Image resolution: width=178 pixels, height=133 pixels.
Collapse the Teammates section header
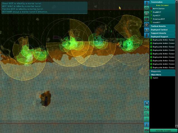[x=162, y=2]
